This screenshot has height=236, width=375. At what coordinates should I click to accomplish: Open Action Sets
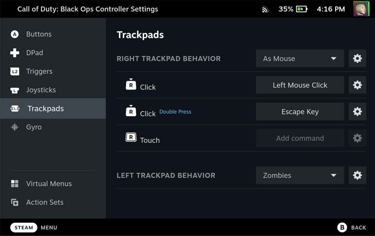pyautogui.click(x=45, y=202)
